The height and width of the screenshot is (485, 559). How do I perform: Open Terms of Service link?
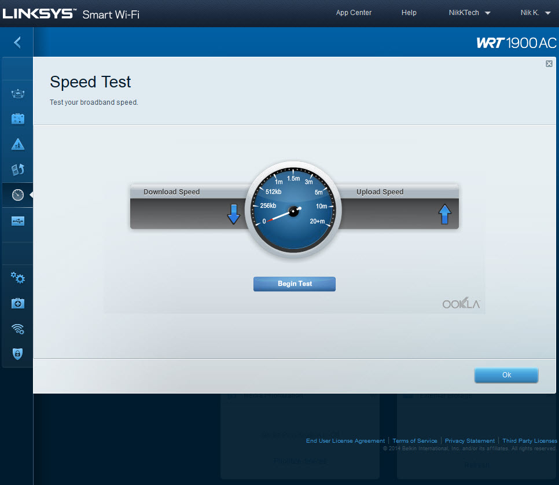tap(414, 441)
